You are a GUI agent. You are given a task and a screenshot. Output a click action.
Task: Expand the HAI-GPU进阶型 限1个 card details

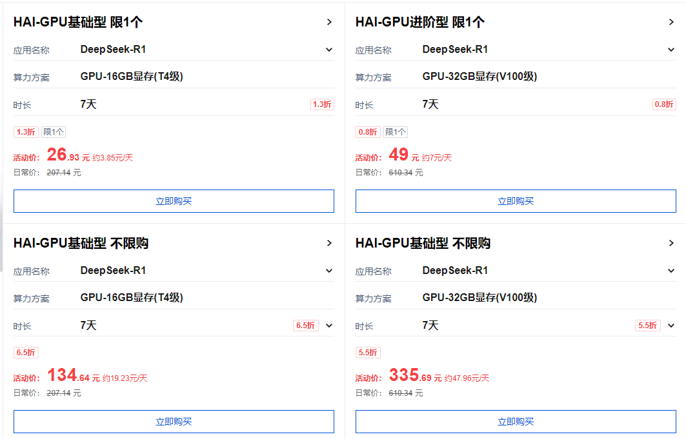pos(671,21)
